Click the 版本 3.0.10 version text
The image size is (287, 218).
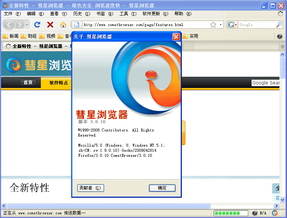pyautogui.click(x=92, y=122)
